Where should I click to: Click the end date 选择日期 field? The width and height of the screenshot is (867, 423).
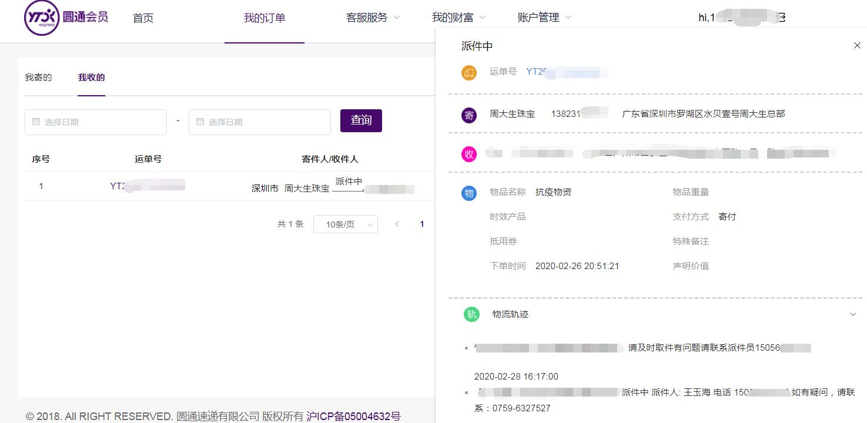point(260,122)
